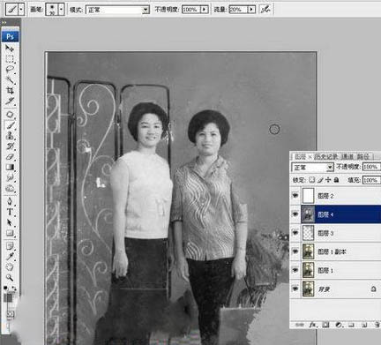
Task: Select the Lasso tool
Action: 10,69
